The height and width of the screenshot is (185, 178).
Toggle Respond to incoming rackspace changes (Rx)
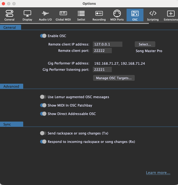pos(43,142)
